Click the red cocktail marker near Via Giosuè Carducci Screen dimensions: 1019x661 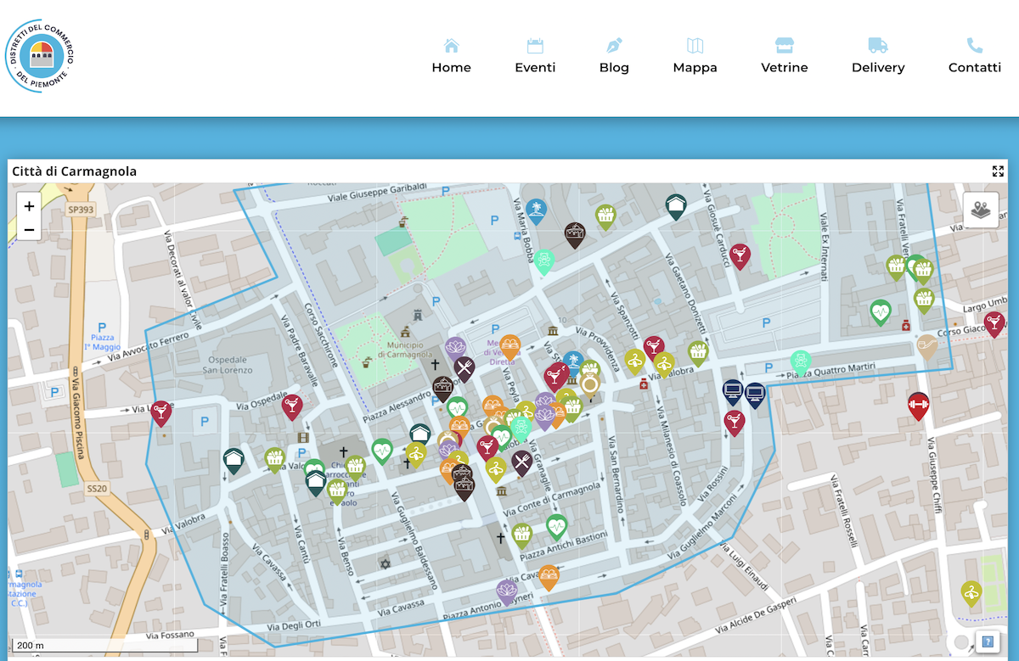(x=740, y=256)
